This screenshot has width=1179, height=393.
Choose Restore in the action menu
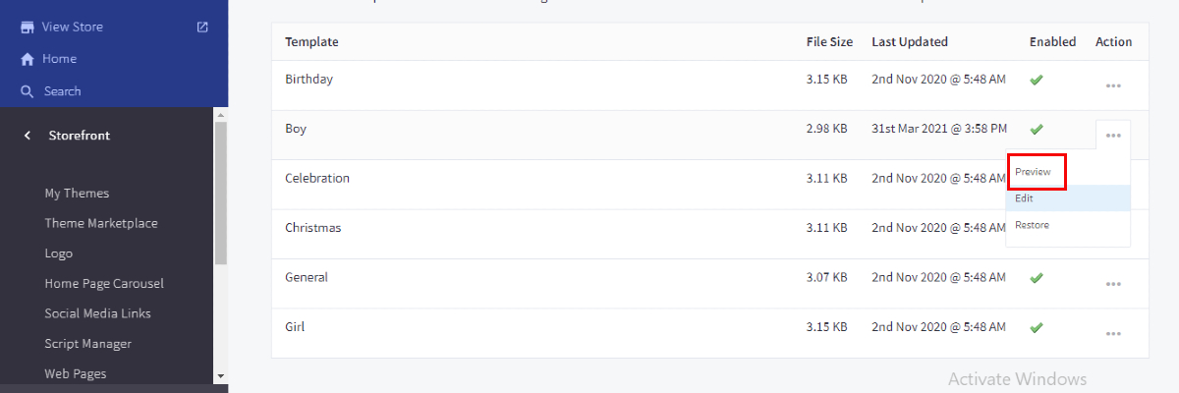click(1032, 225)
